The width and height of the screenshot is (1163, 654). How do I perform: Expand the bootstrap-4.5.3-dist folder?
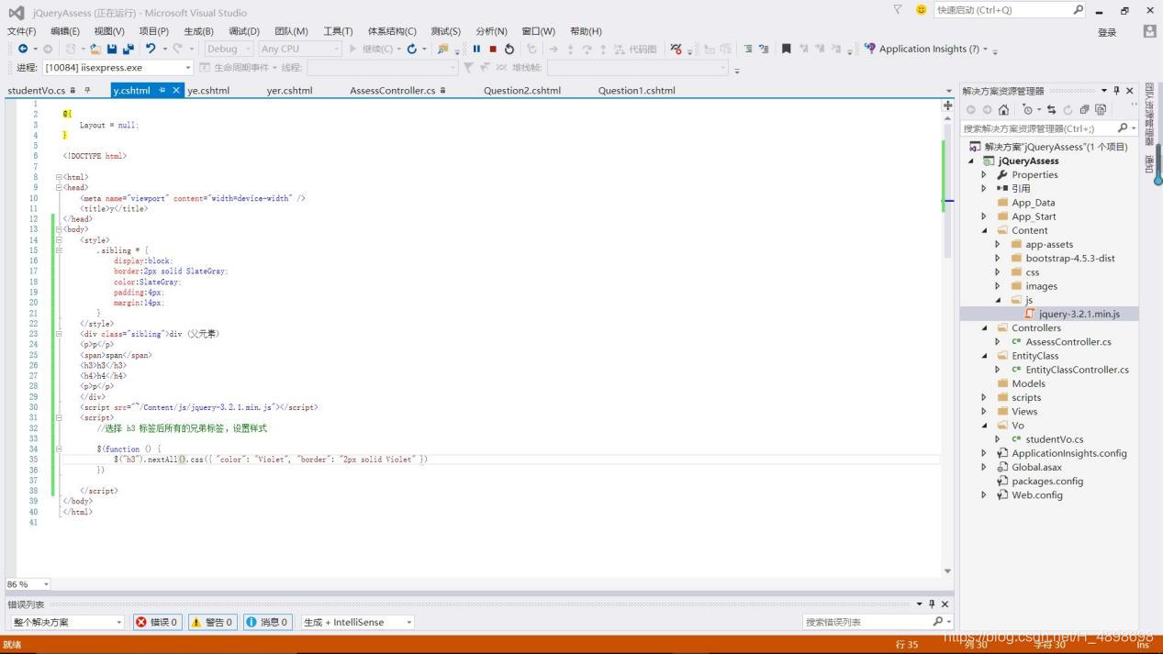(x=998, y=259)
